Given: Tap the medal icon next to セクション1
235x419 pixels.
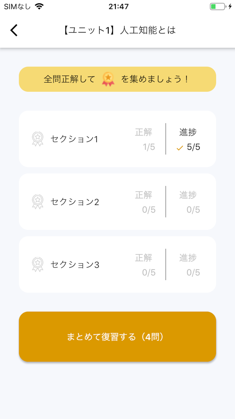Looking at the screenshot, I should [37, 139].
